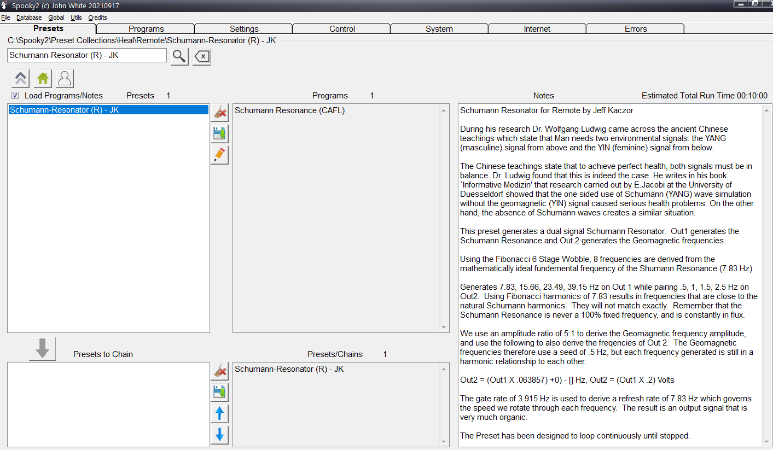Click the Schumann Resonance (CAFL) program entry

pyautogui.click(x=289, y=110)
